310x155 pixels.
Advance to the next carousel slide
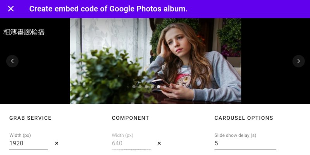point(298,61)
